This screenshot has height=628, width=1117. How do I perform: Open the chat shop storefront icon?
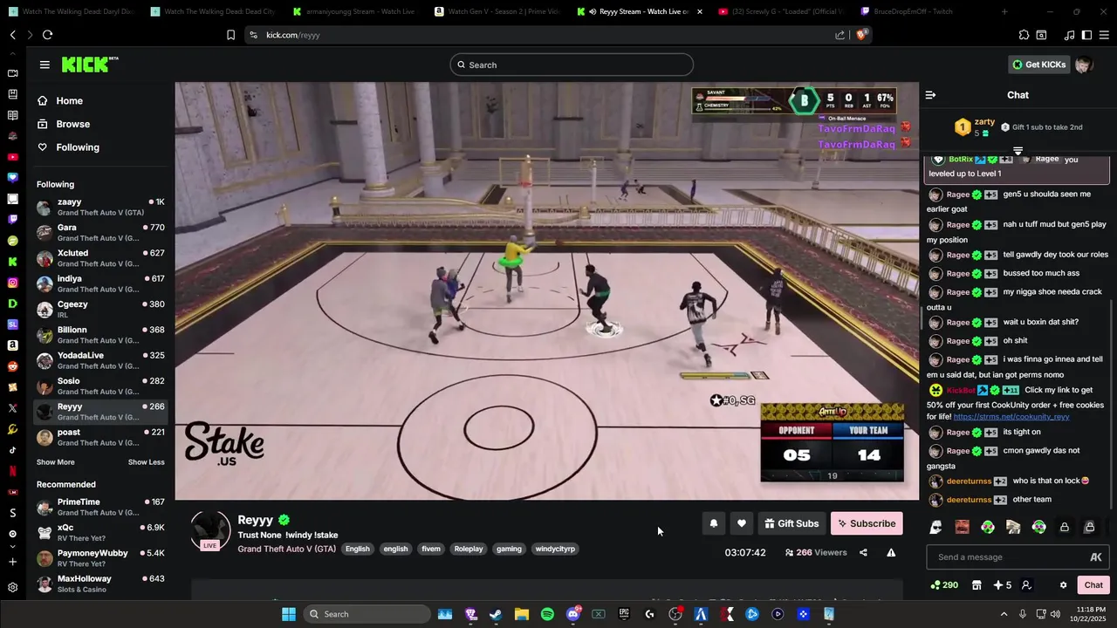[977, 585]
